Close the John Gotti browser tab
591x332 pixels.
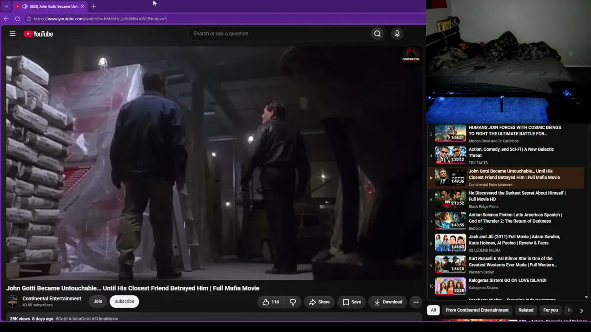(82, 6)
